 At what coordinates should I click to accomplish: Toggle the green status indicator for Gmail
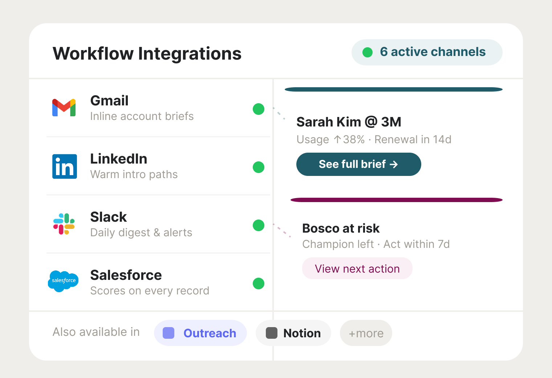pyautogui.click(x=259, y=109)
